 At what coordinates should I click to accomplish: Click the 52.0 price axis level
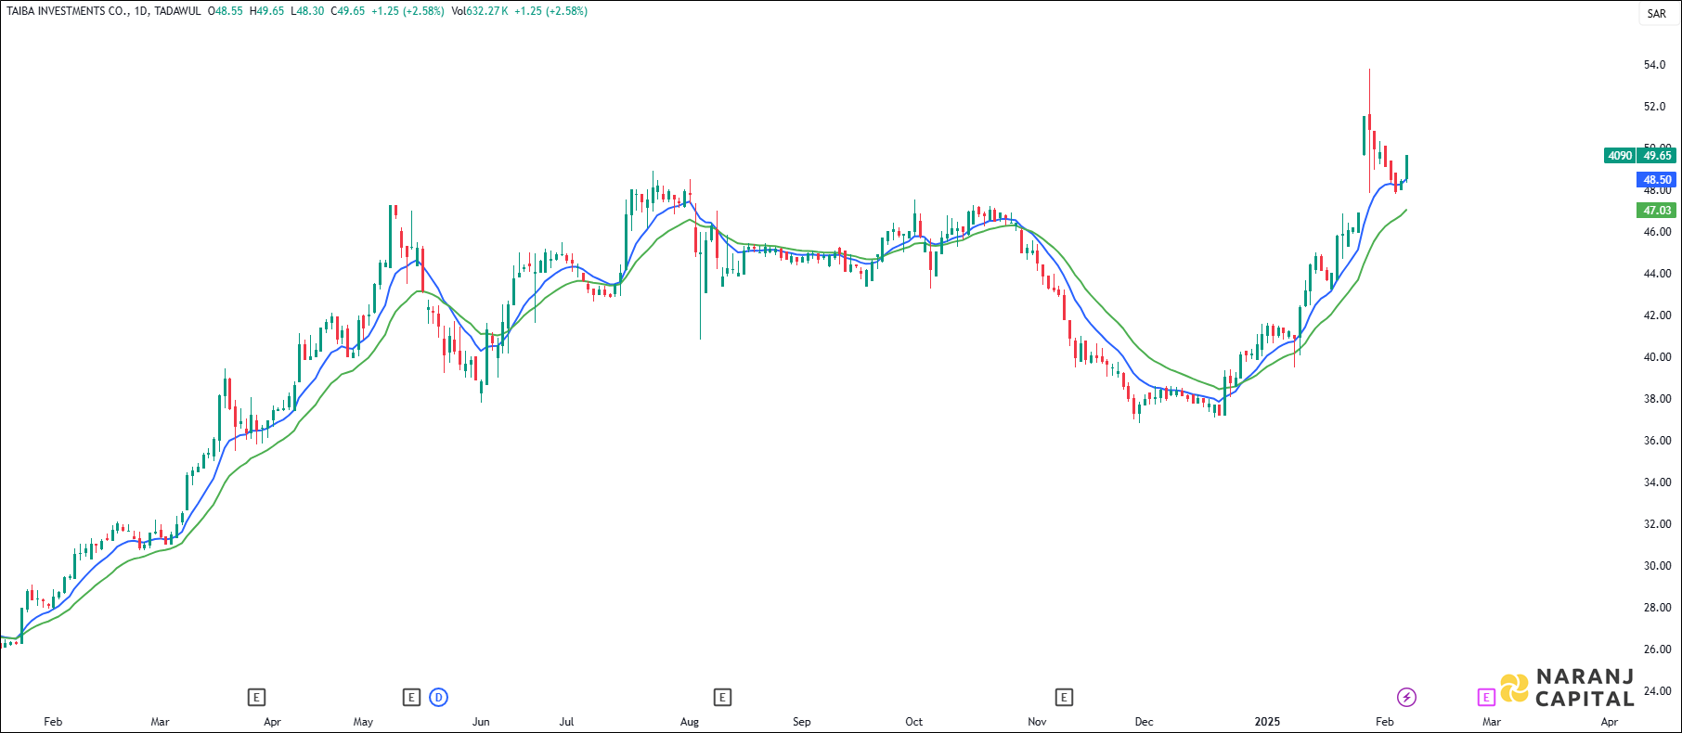(x=1655, y=107)
